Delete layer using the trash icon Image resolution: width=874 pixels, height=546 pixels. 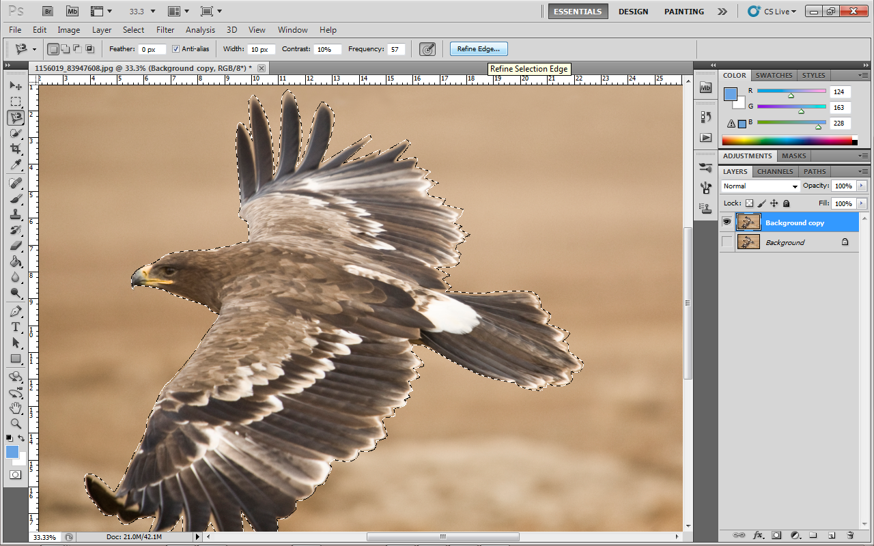[850, 535]
